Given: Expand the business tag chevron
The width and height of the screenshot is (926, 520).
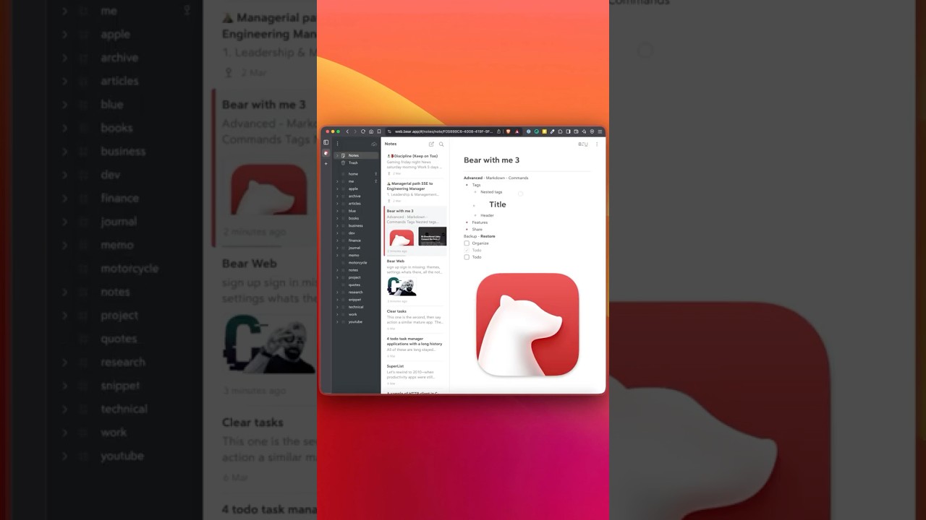Looking at the screenshot, I should 337,225.
